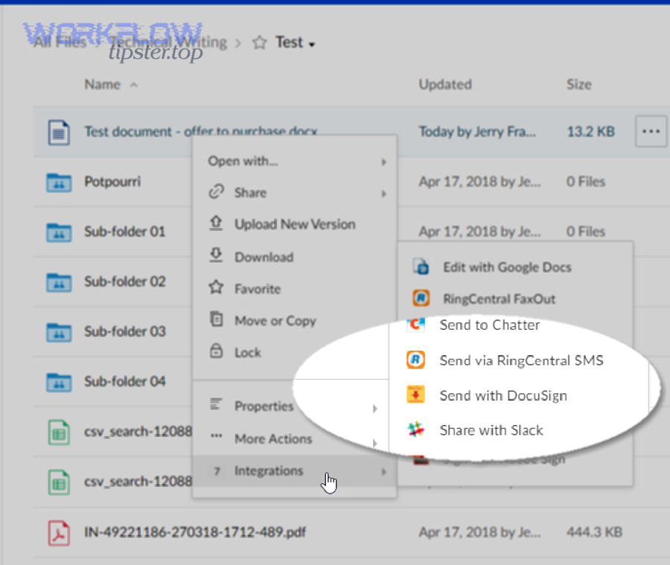670x565 pixels.
Task: Select Open with... in context menu
Action: tap(294, 161)
